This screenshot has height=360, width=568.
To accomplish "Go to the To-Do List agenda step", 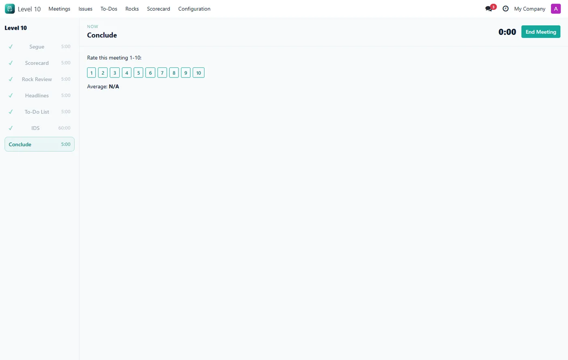I will click(39, 112).
